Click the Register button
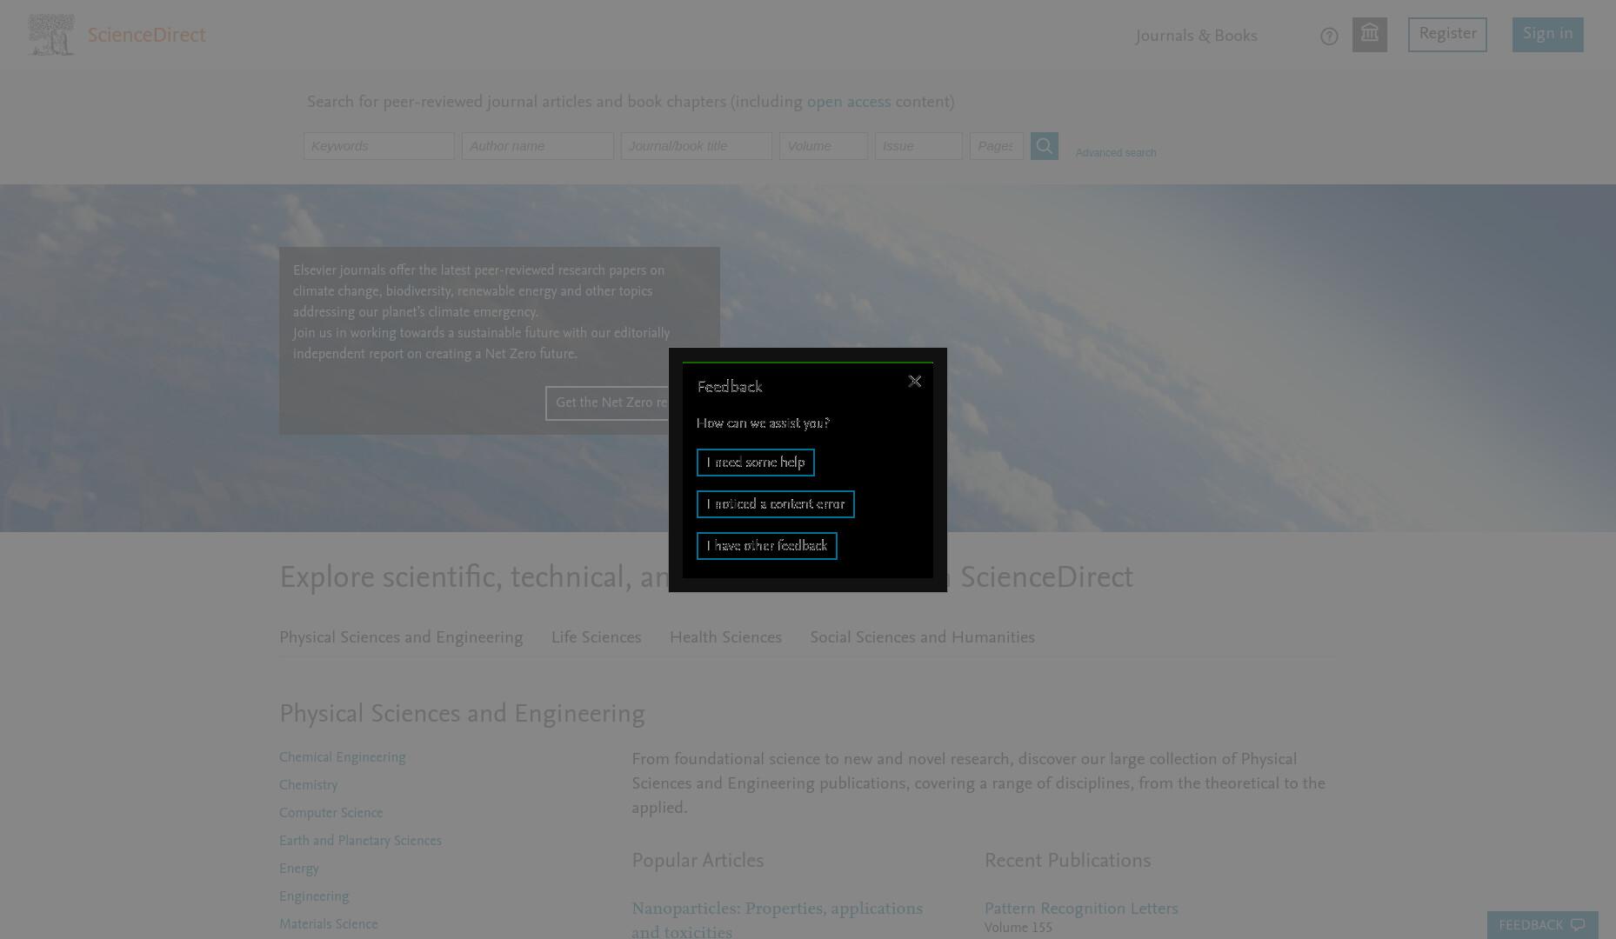Image resolution: width=1616 pixels, height=939 pixels. click(1447, 35)
